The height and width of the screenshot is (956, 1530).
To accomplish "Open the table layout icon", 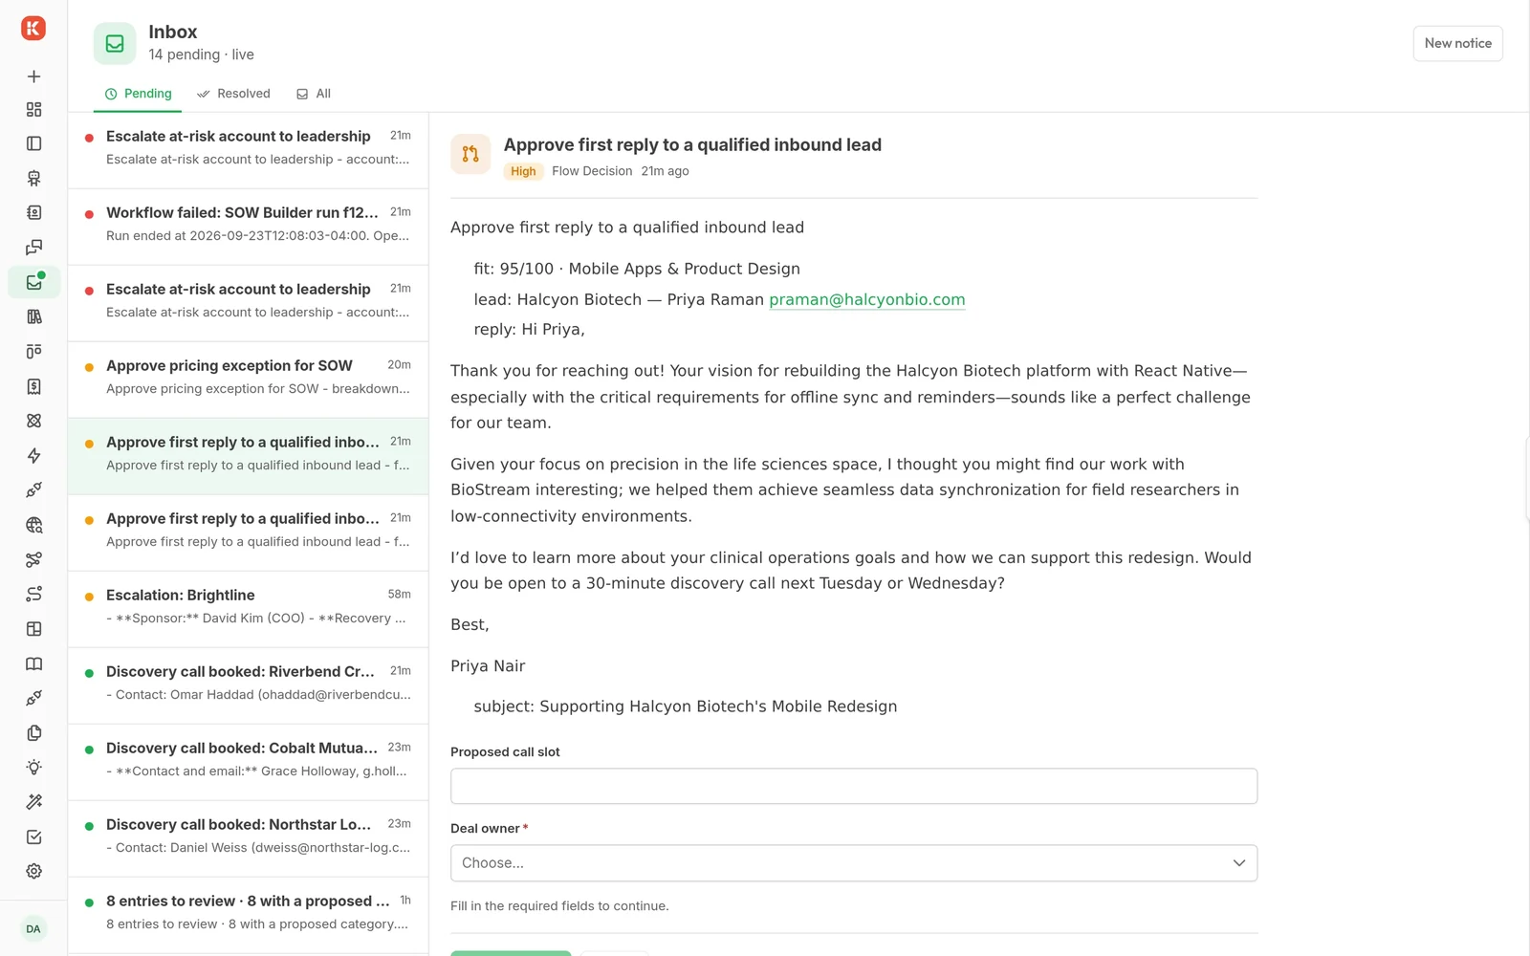I will coord(33,629).
